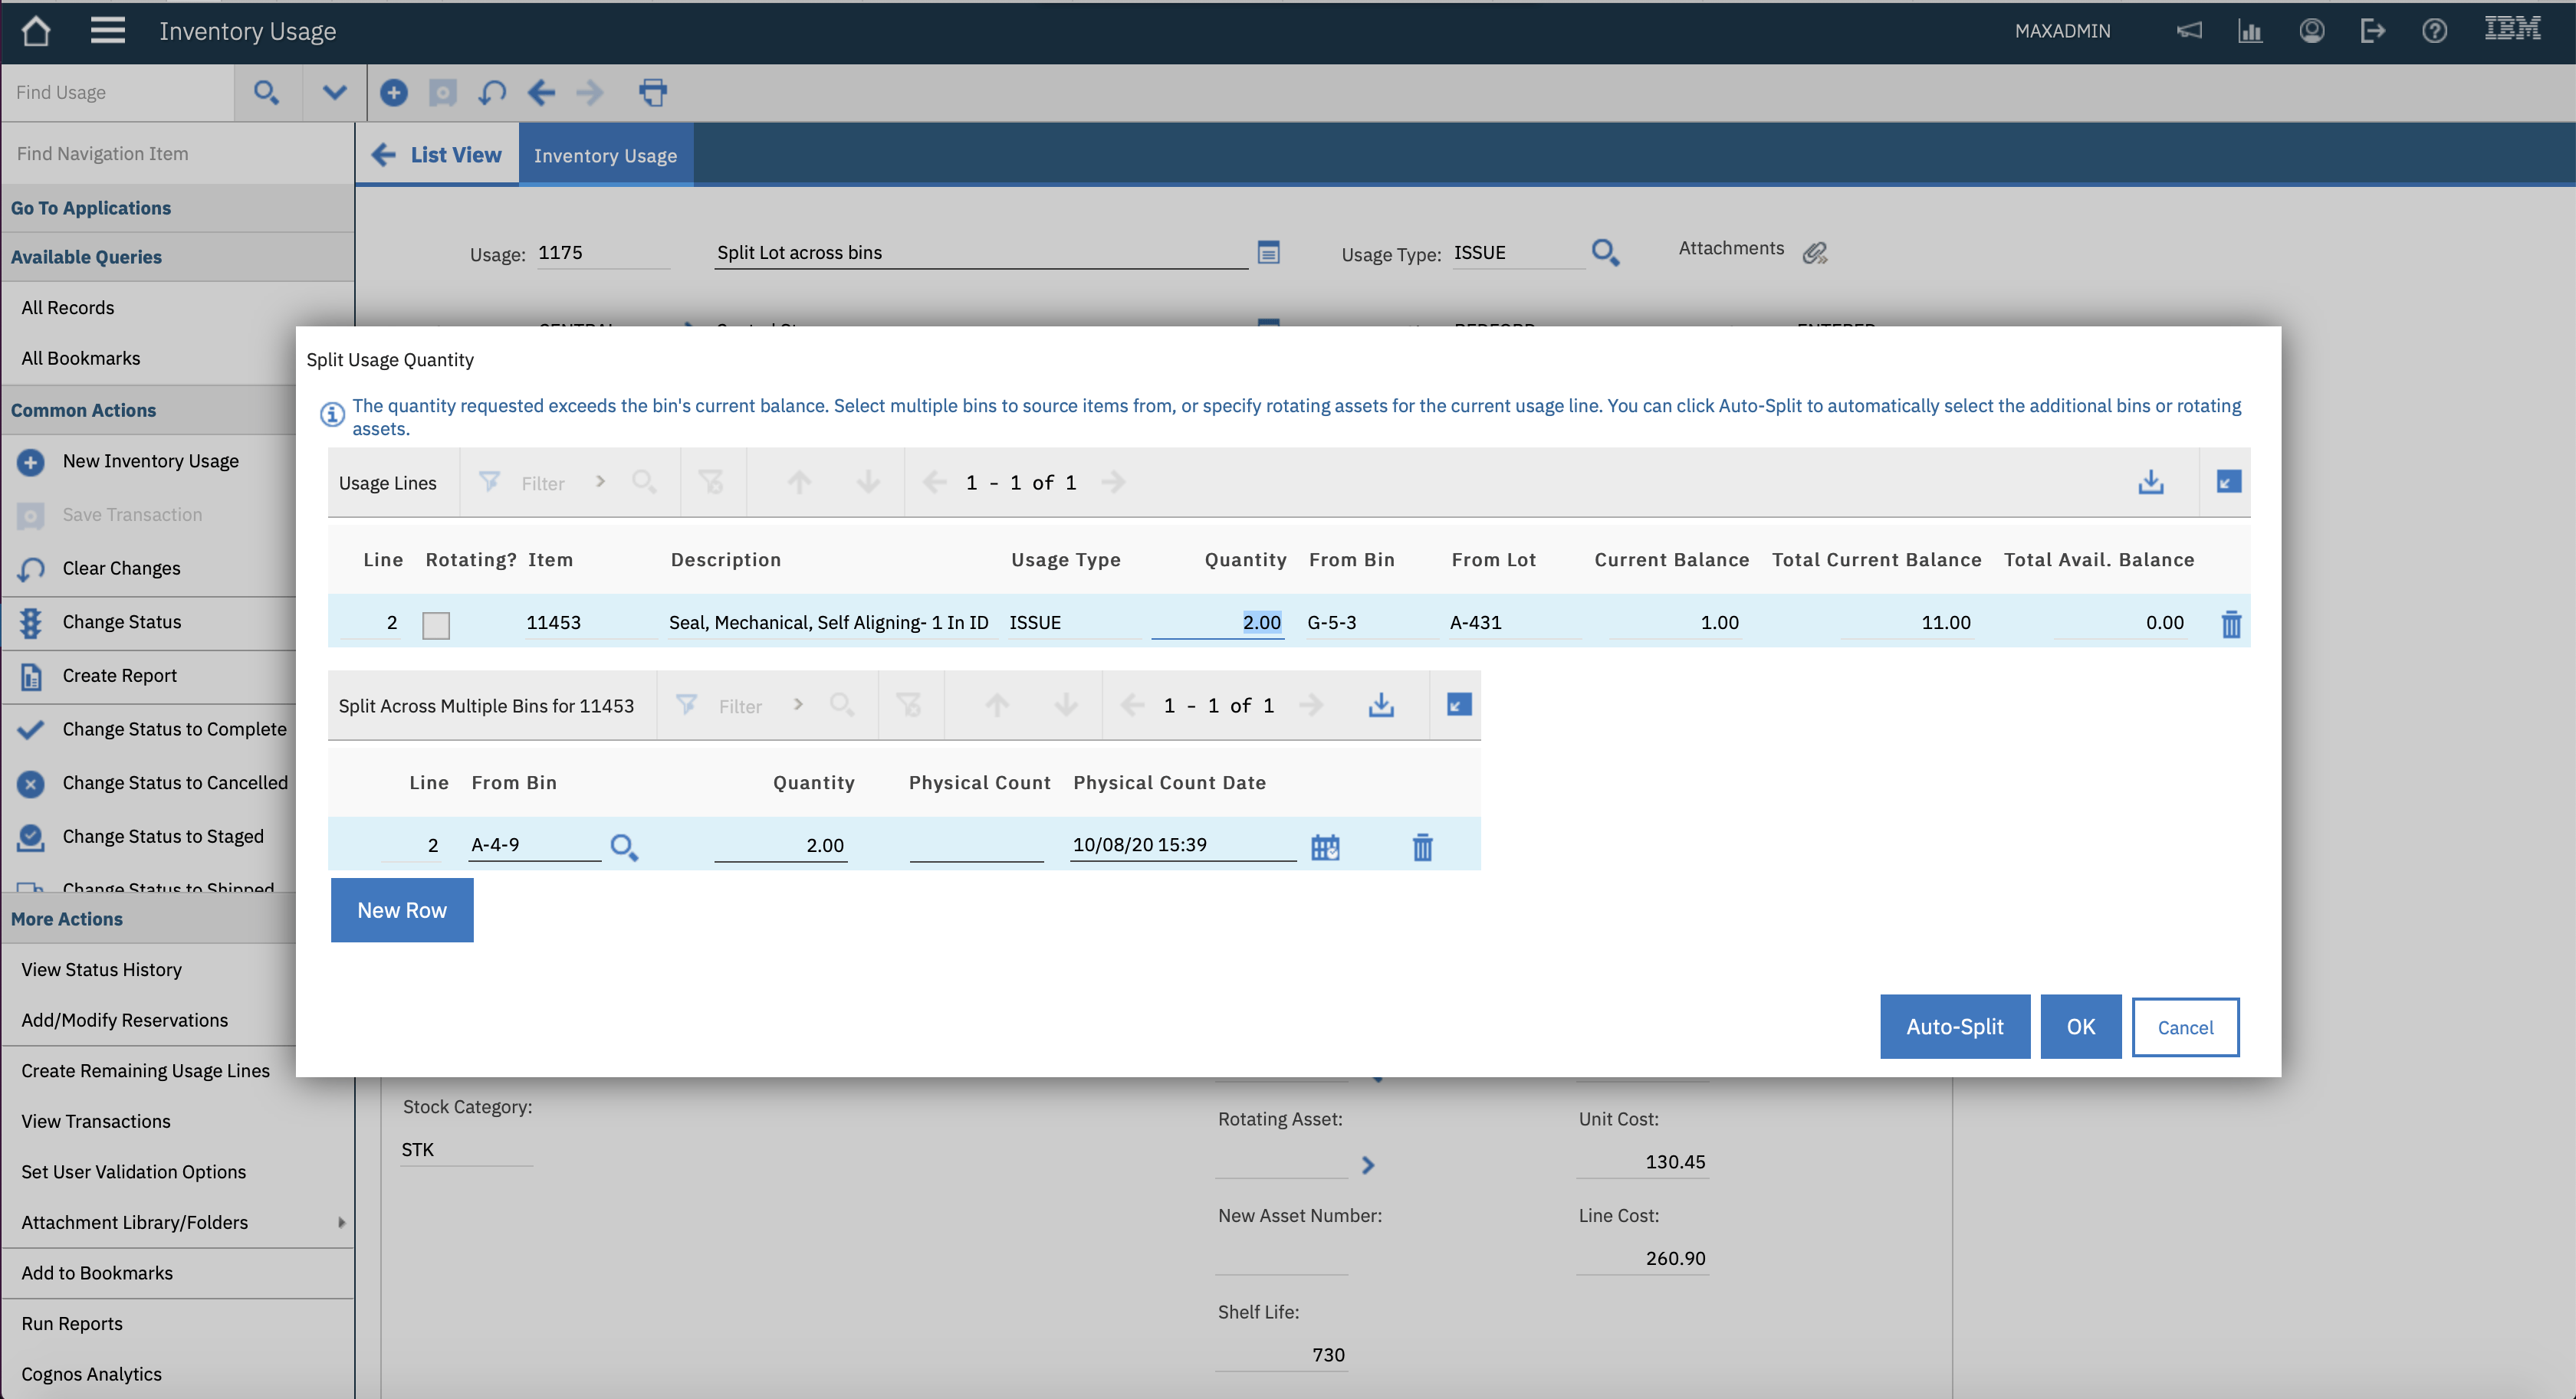2576x1399 pixels.
Task: Open calendar picker for Physical Count Date
Action: tap(1325, 847)
